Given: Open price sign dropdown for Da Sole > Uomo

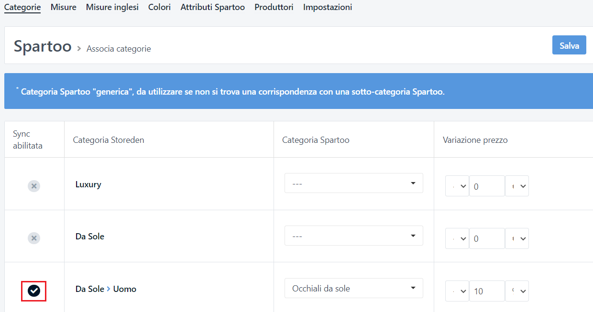Looking at the screenshot, I should (x=457, y=291).
